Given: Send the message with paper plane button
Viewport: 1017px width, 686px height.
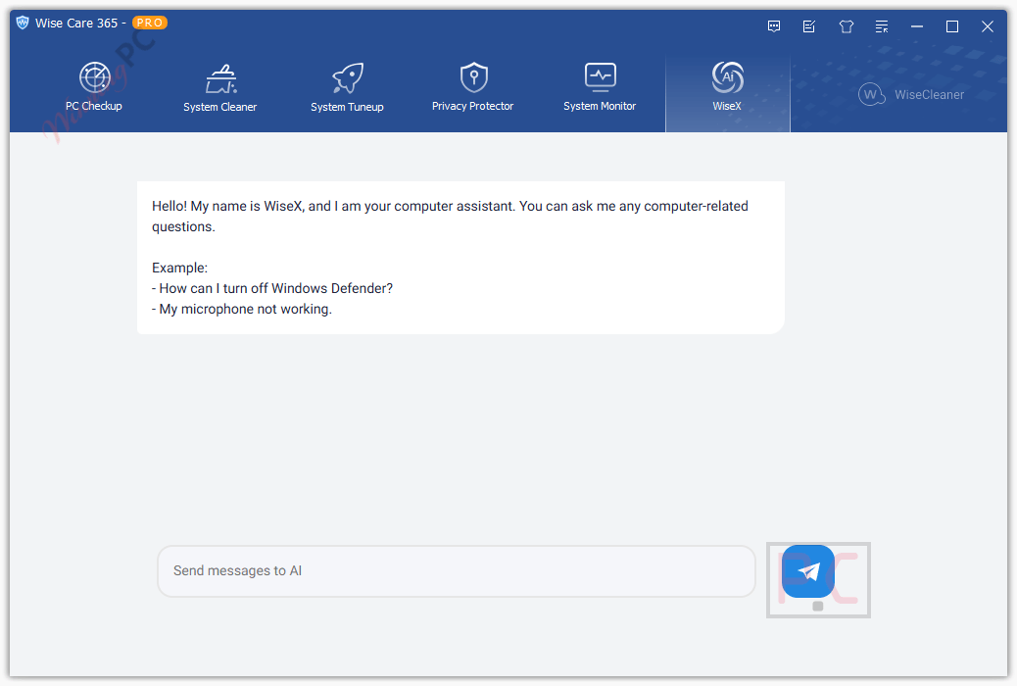Looking at the screenshot, I should pos(808,571).
